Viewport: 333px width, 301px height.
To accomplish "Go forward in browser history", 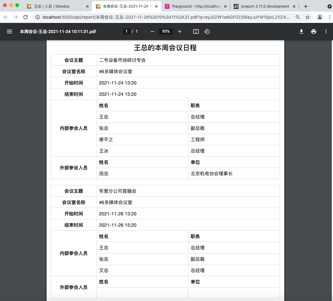I will pos(16,17).
